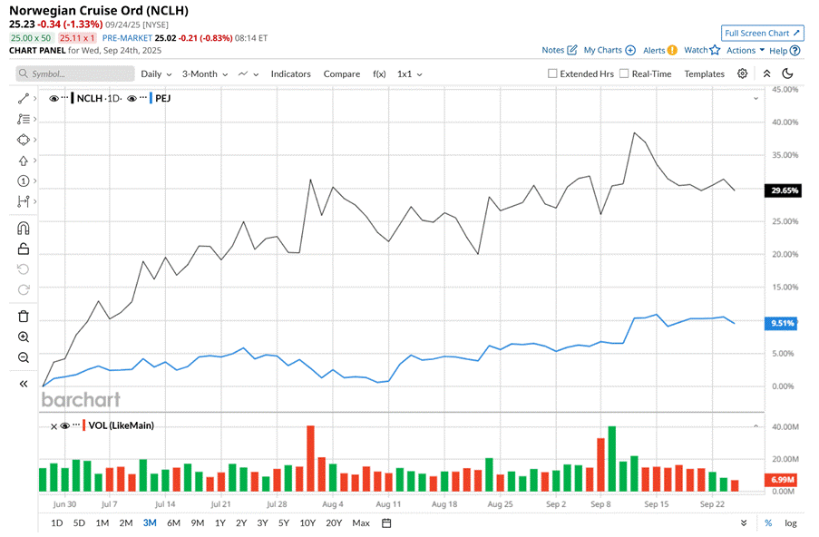The height and width of the screenshot is (537, 819).
Task: Select the 1M time range
Action: click(102, 522)
